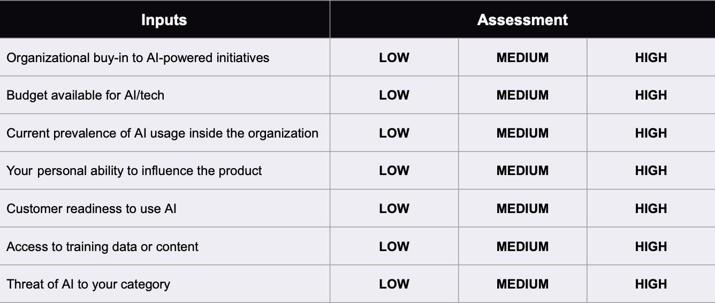
Task: Select HIGH for Organizational buy-in row
Action: (651, 57)
